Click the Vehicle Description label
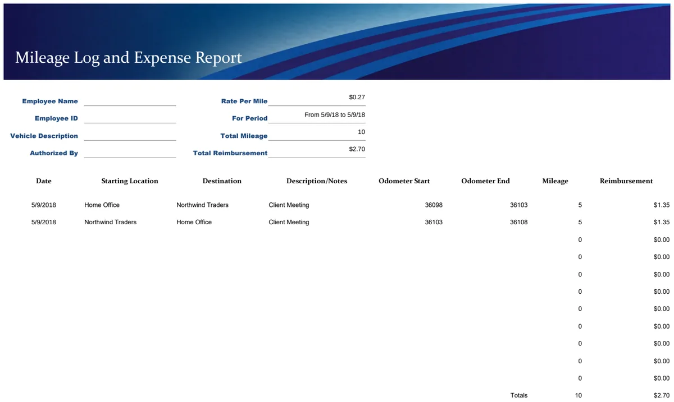This screenshot has width=674, height=402. (44, 136)
